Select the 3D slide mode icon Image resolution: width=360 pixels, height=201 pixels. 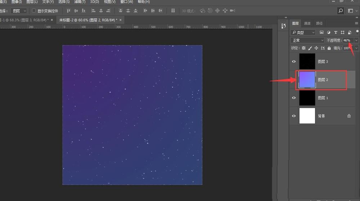coord(225,11)
